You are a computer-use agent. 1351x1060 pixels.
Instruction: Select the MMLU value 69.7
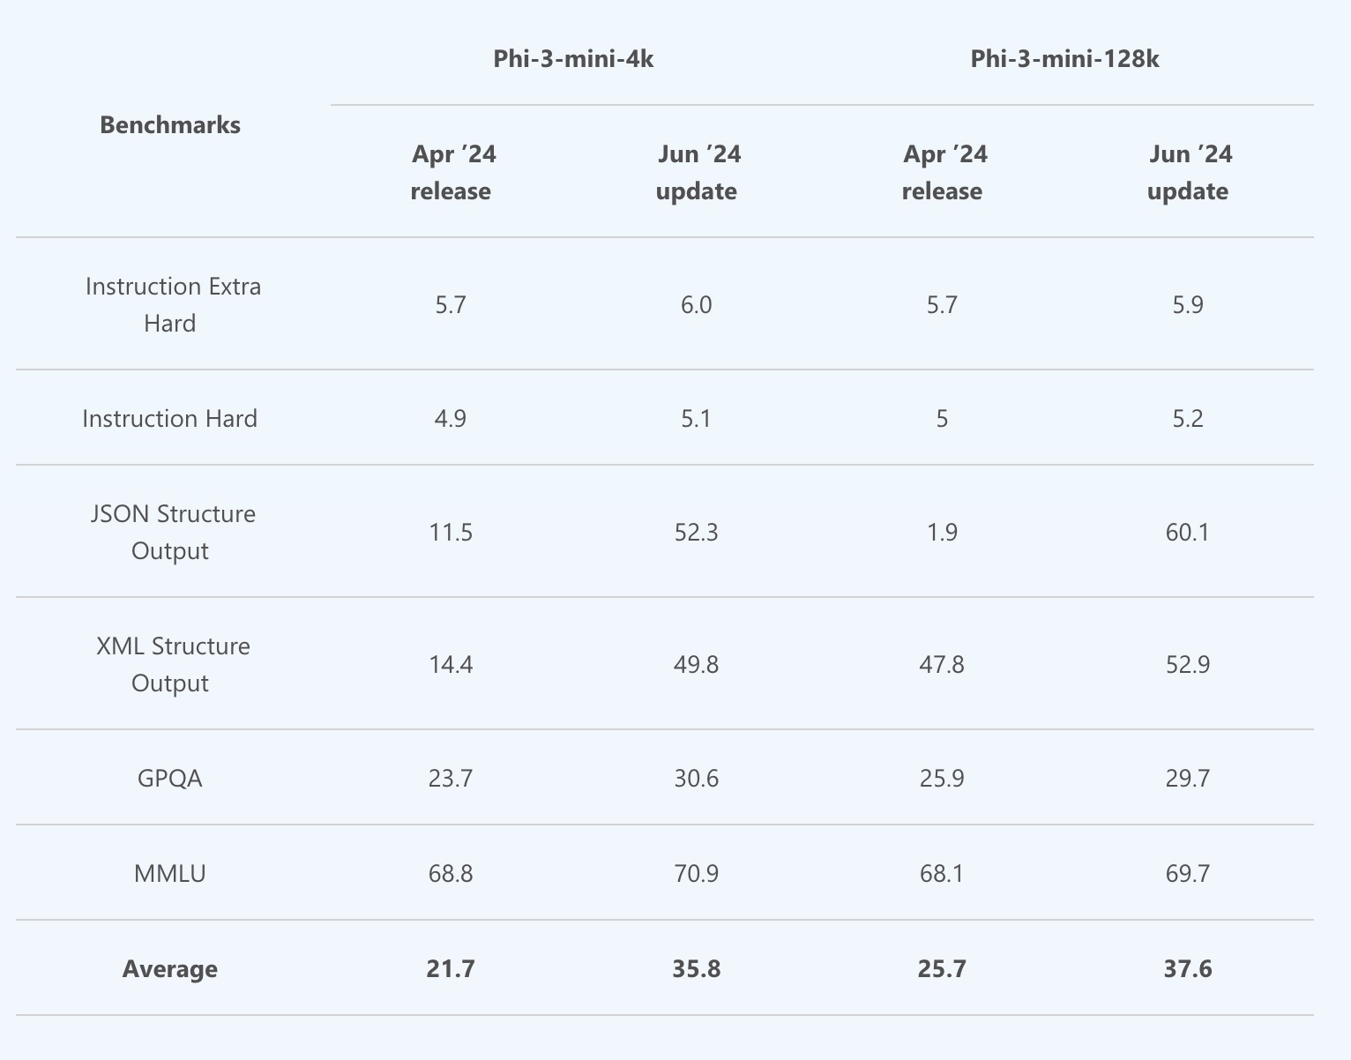click(x=1187, y=873)
